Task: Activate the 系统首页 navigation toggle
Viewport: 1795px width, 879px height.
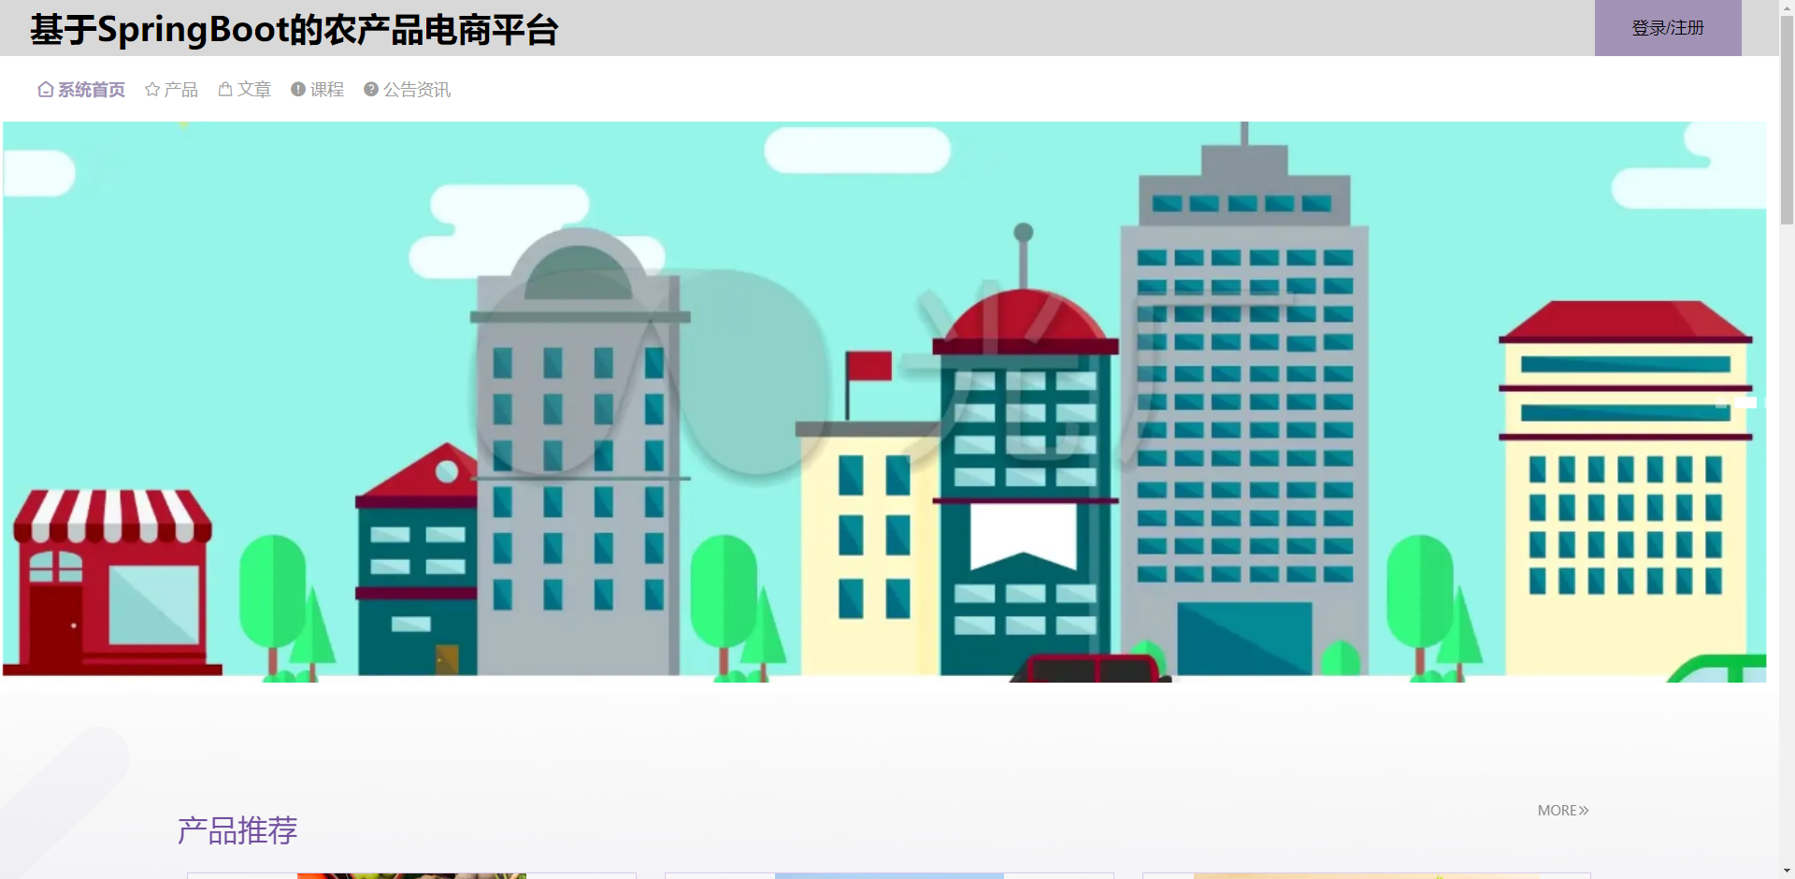Action: coord(91,89)
